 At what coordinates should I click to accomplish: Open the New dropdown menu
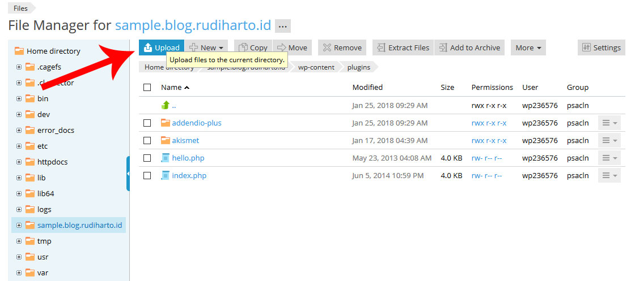point(206,47)
